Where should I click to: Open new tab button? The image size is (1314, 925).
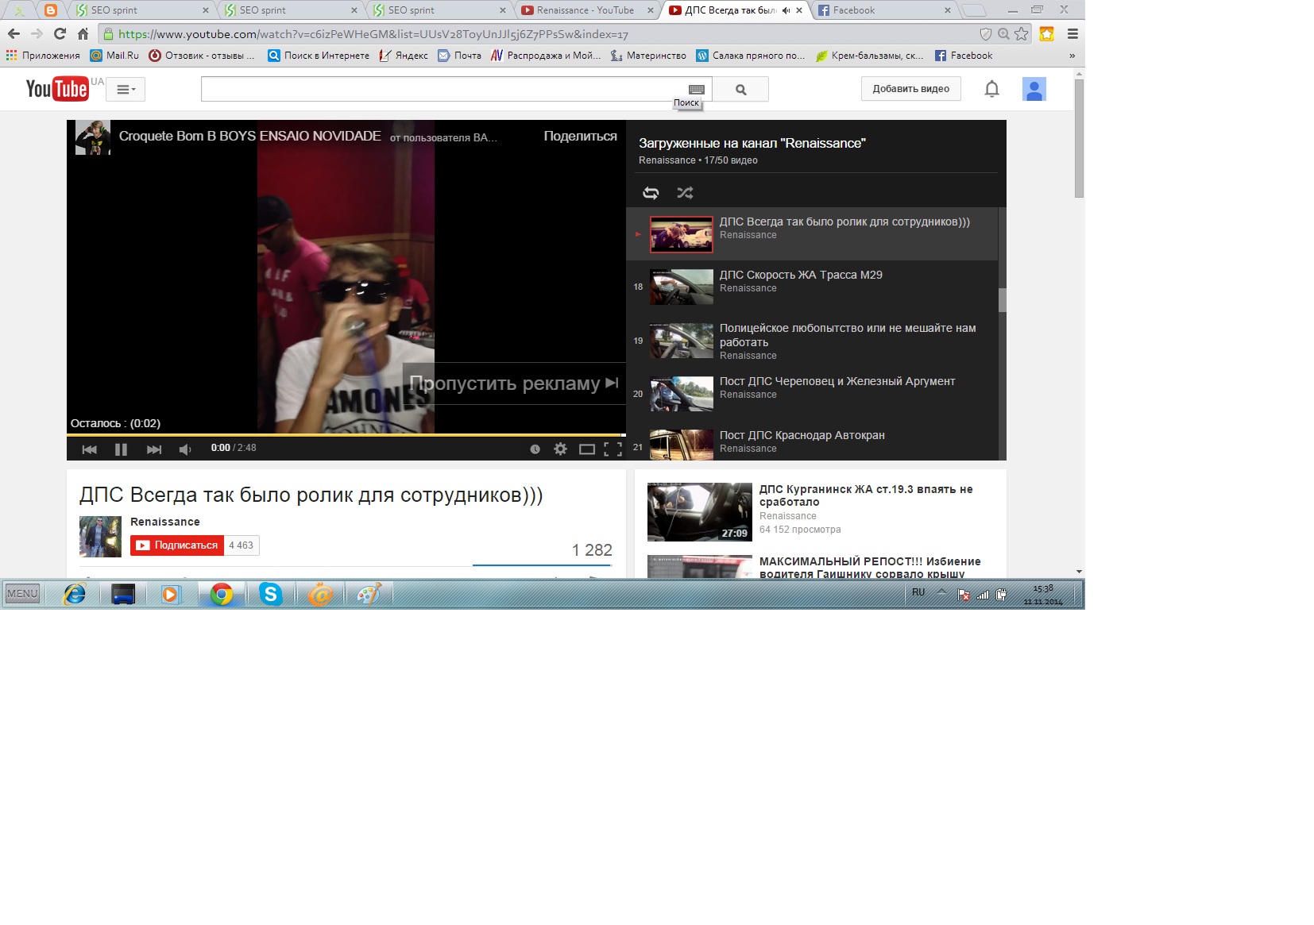point(974,10)
